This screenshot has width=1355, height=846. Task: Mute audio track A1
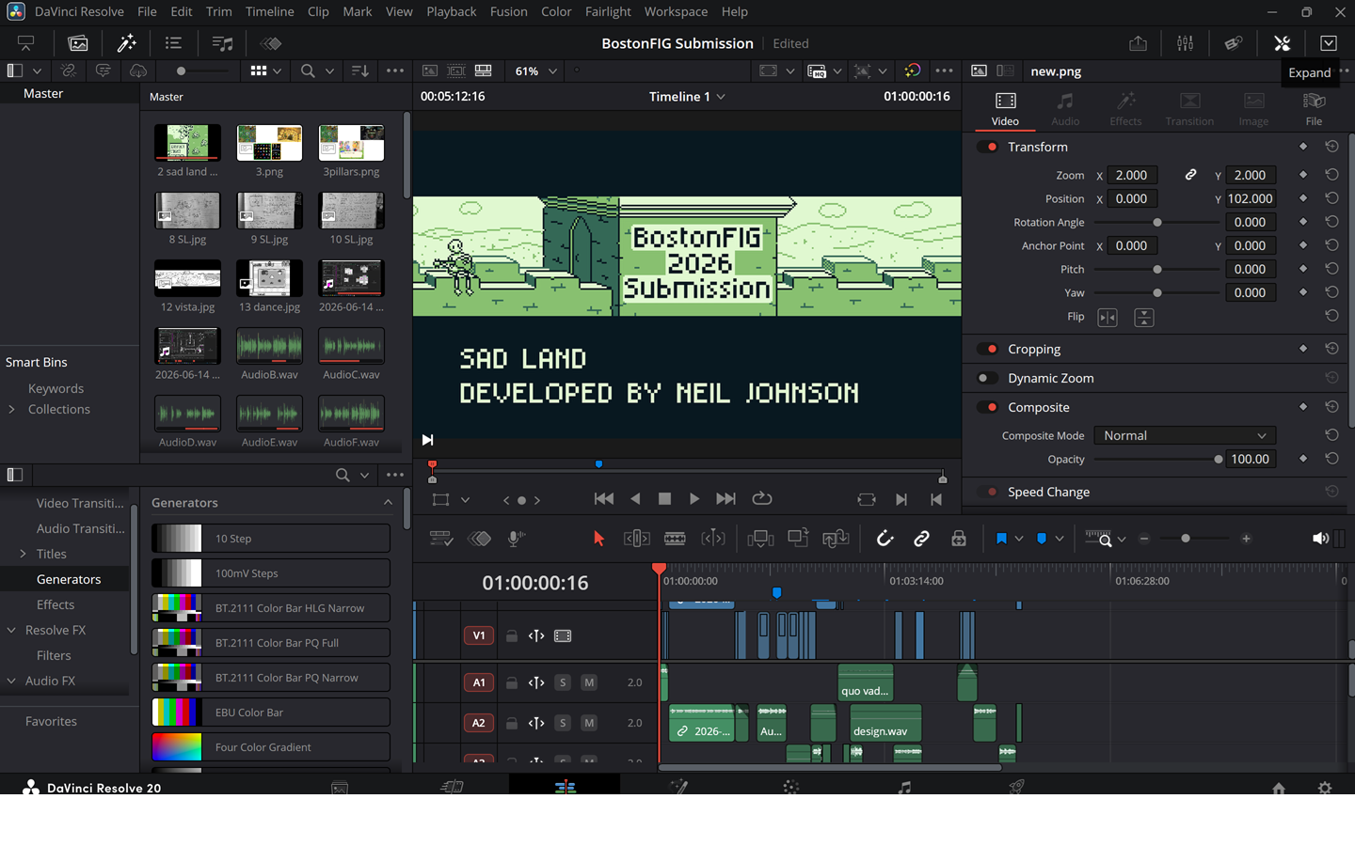tap(589, 682)
